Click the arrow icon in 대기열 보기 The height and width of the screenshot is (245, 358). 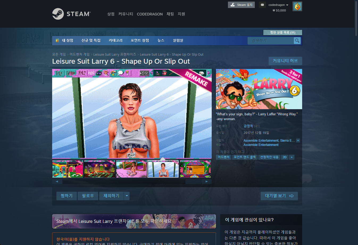(x=292, y=196)
